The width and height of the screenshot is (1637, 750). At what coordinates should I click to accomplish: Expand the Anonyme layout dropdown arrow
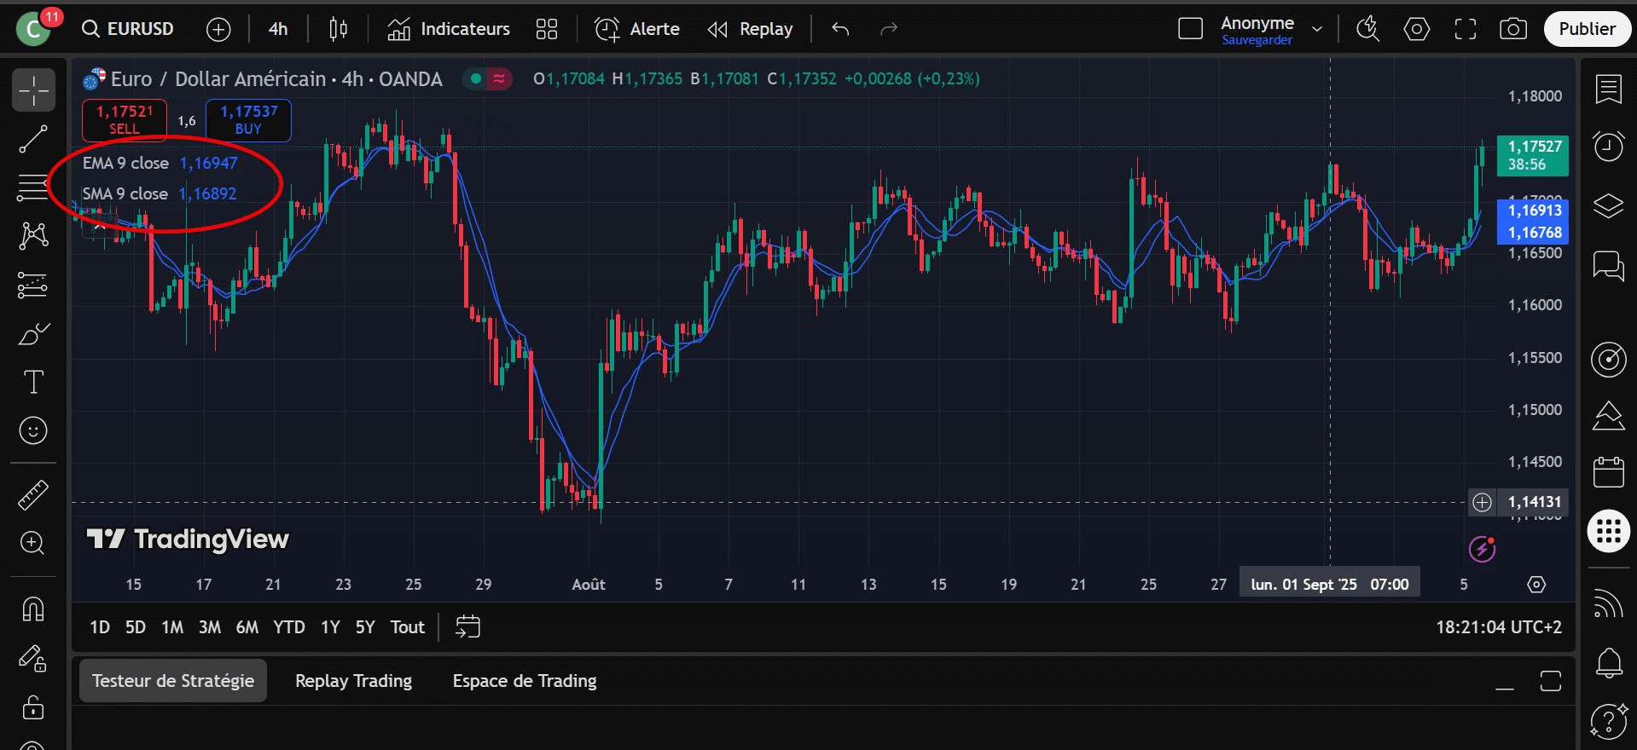[x=1317, y=29]
